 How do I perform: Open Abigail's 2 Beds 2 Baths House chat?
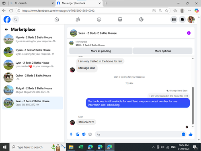(x=33, y=90)
